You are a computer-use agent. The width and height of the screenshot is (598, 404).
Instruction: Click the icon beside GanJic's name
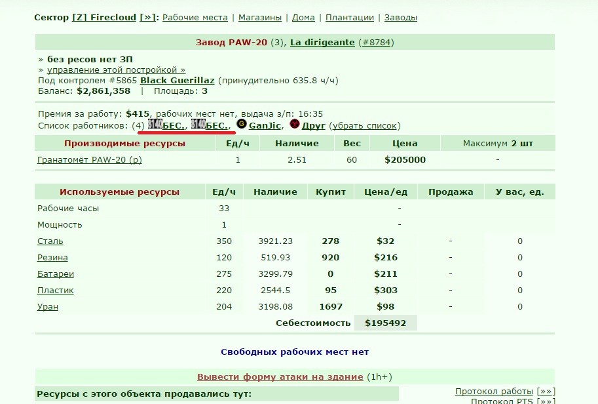point(242,124)
